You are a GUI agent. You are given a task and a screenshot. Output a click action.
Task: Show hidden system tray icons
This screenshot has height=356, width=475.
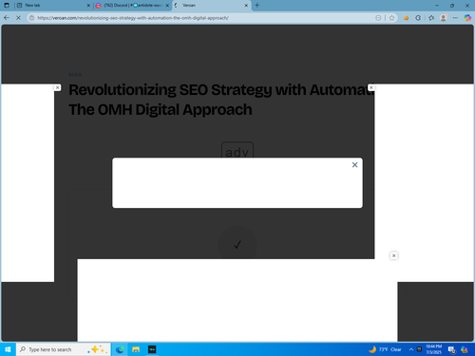click(411, 349)
